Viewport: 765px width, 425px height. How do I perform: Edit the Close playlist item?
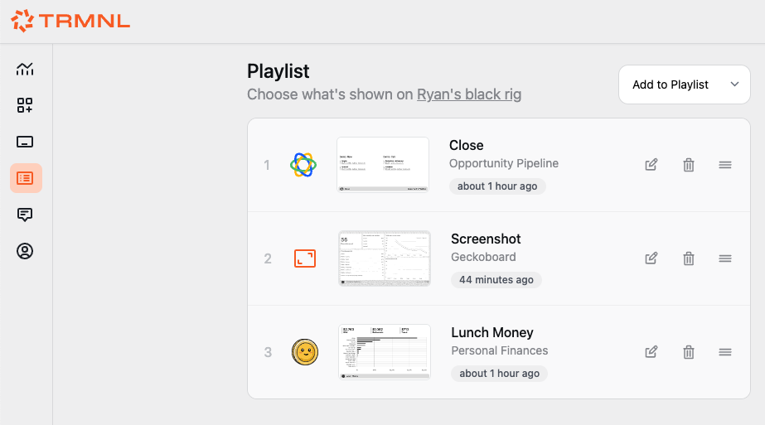(651, 165)
